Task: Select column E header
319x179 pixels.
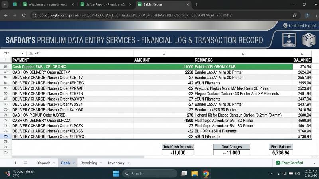Action: (x=302, y=54)
